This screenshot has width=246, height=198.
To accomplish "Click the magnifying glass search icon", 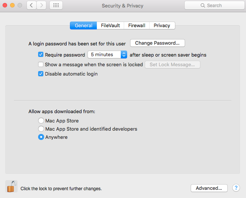I will 203,6.
